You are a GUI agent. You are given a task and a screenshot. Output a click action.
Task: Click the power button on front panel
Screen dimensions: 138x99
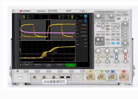click(x=20, y=78)
